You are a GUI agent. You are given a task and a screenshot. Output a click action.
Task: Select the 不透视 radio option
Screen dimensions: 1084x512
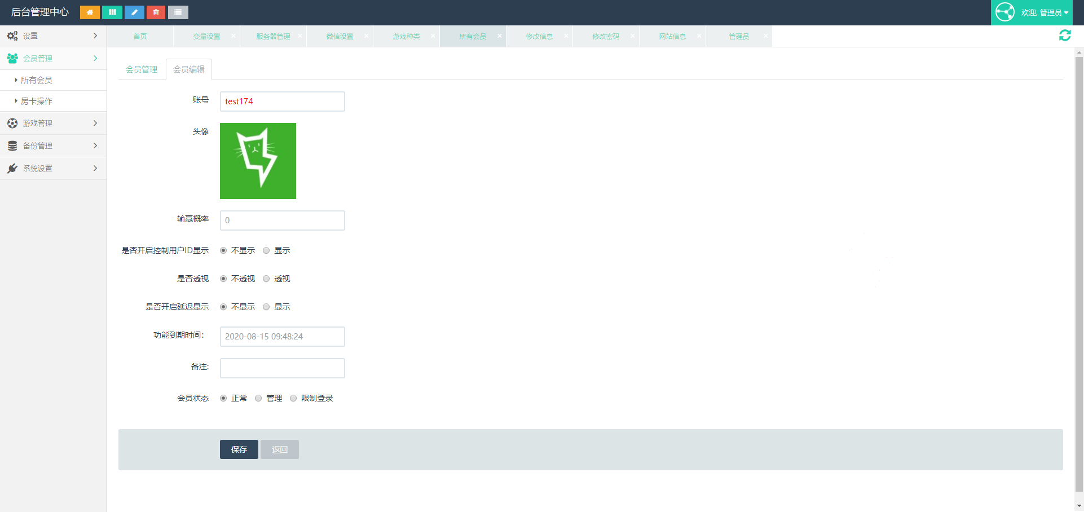[x=223, y=279]
